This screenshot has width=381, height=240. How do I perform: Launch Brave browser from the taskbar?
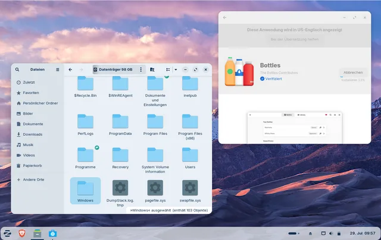(22, 233)
